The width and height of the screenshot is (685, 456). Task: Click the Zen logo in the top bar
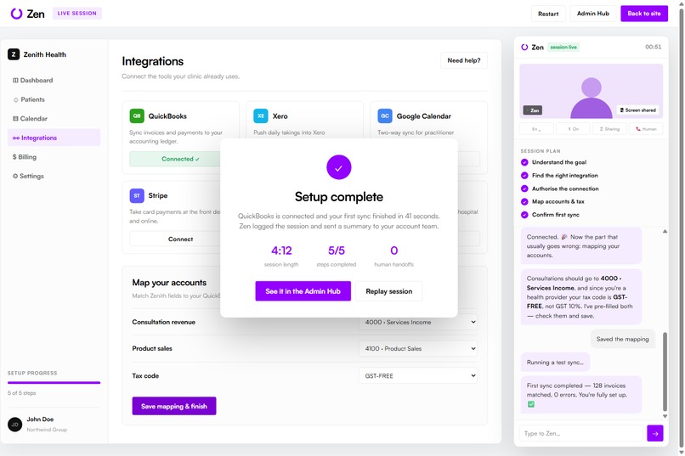pos(27,14)
